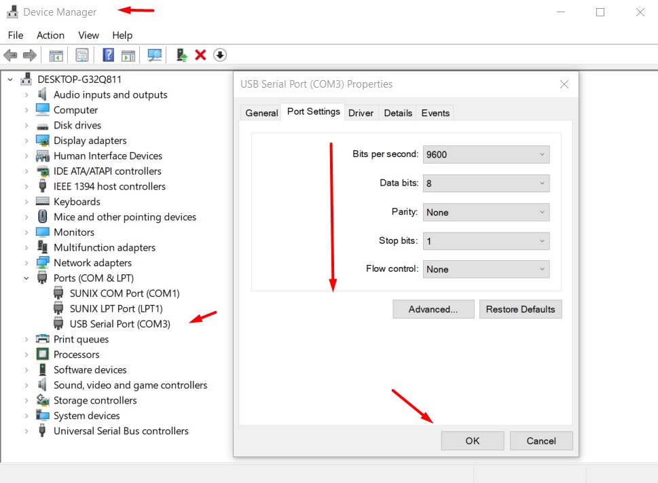Click the Audio inputs and outputs speaker icon
The height and width of the screenshot is (483, 658).
(x=42, y=94)
